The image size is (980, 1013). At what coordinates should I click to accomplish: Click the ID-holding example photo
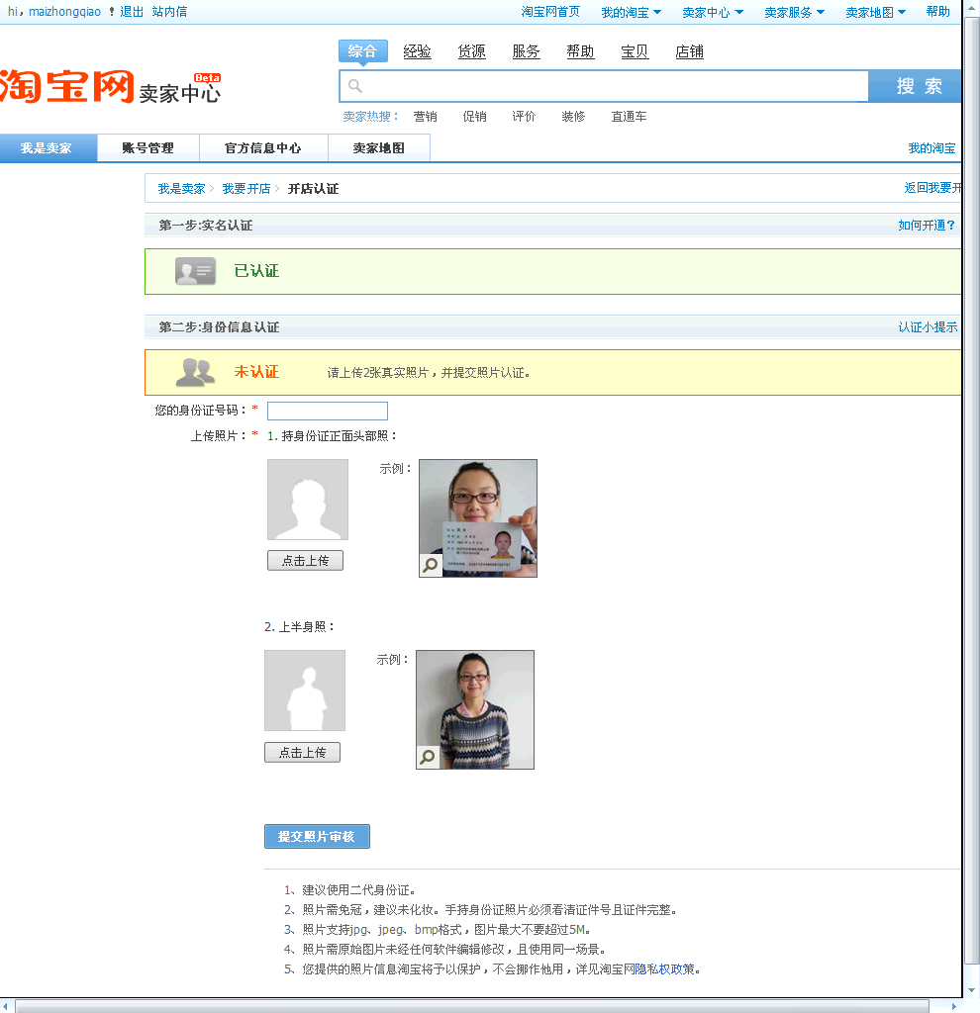point(478,518)
